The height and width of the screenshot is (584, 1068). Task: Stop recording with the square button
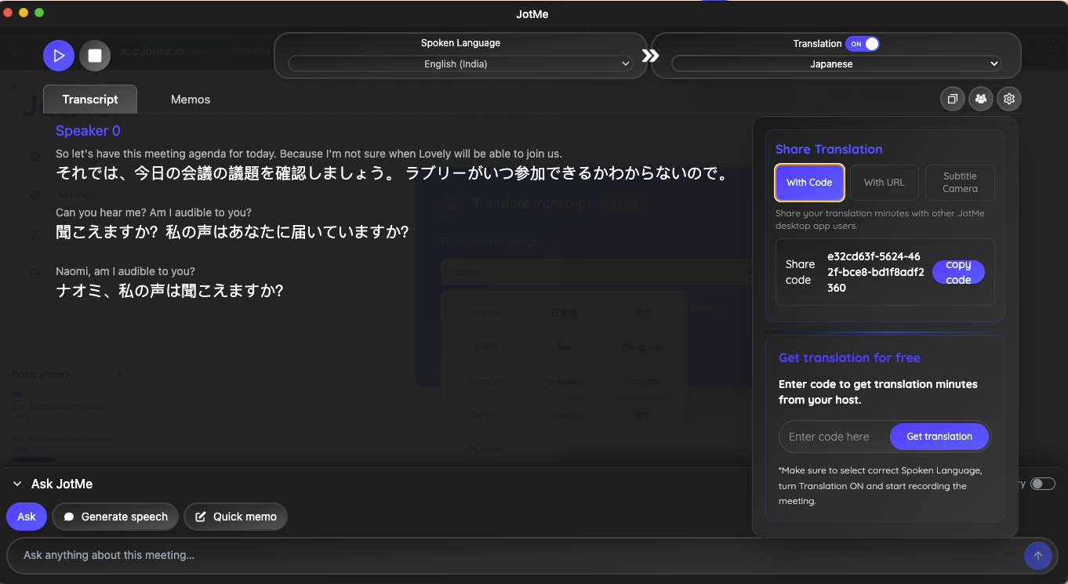pos(95,56)
